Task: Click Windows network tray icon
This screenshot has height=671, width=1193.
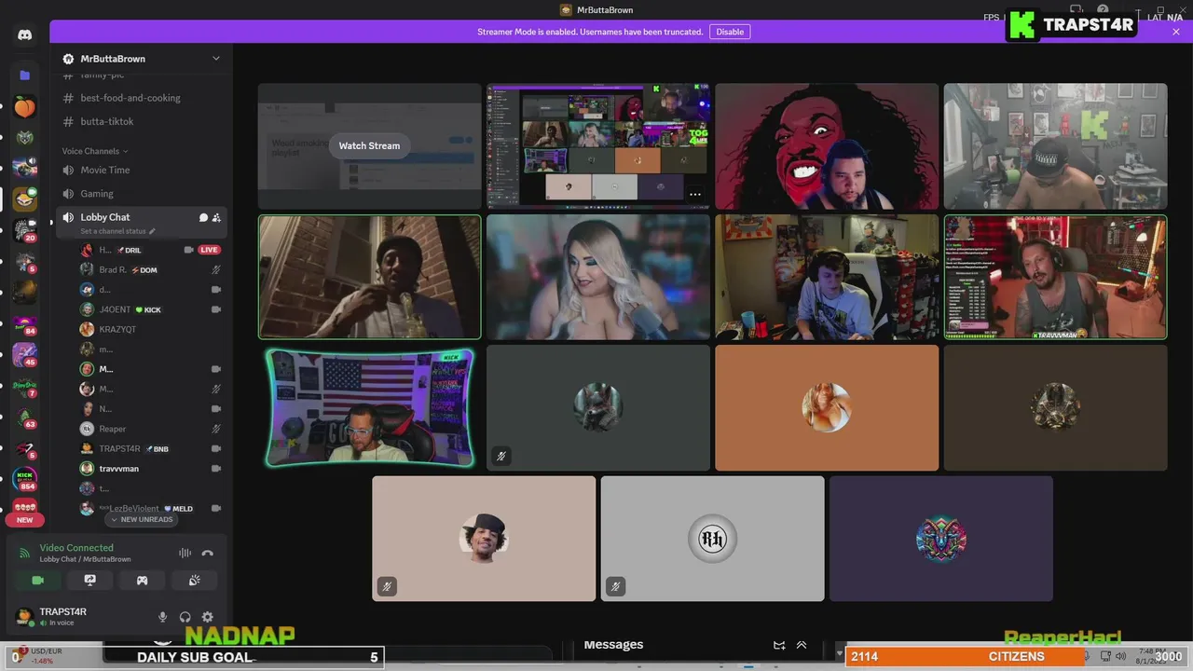Action: tap(1104, 657)
